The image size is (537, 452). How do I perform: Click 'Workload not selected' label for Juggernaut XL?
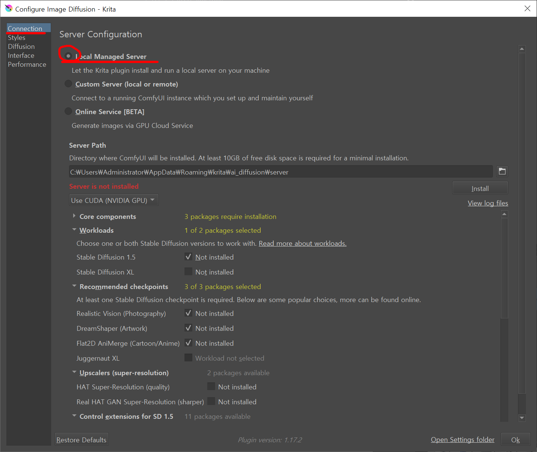(x=230, y=358)
